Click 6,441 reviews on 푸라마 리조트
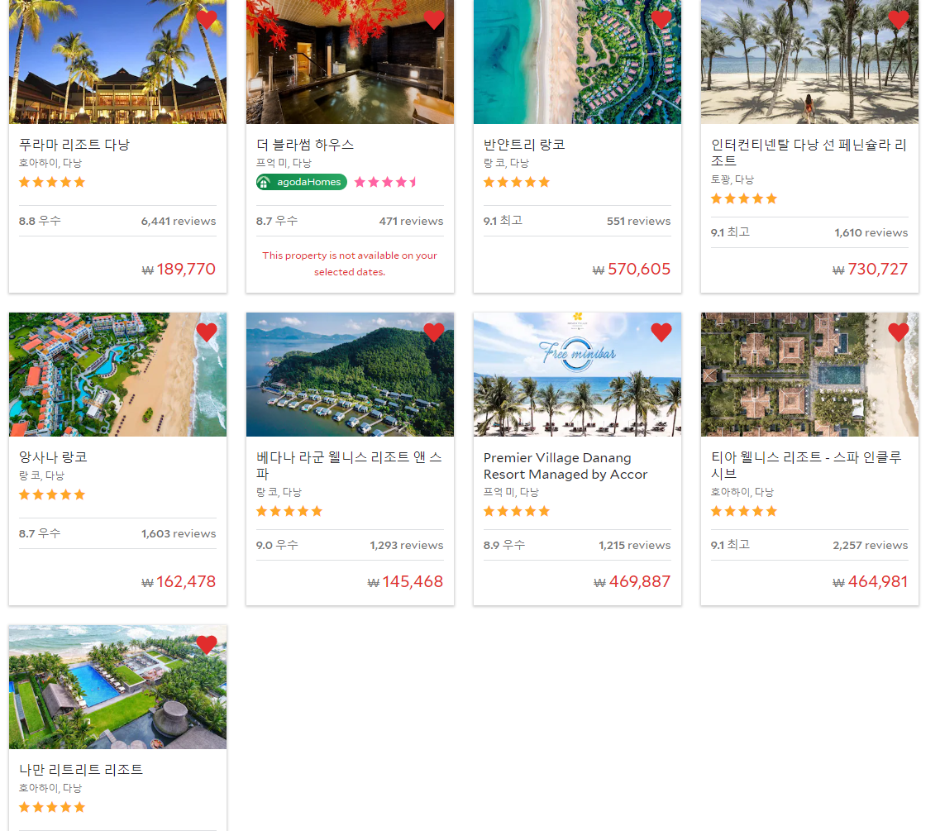 (x=179, y=222)
